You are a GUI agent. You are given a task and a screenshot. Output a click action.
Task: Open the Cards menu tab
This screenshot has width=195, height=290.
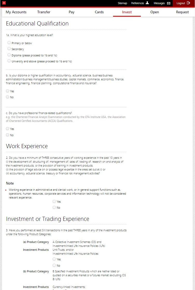(x=99, y=12)
